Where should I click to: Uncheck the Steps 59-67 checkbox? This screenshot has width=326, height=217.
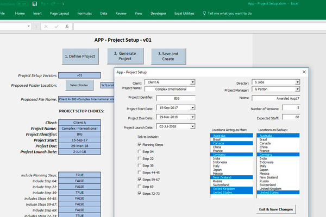(x=140, y=180)
